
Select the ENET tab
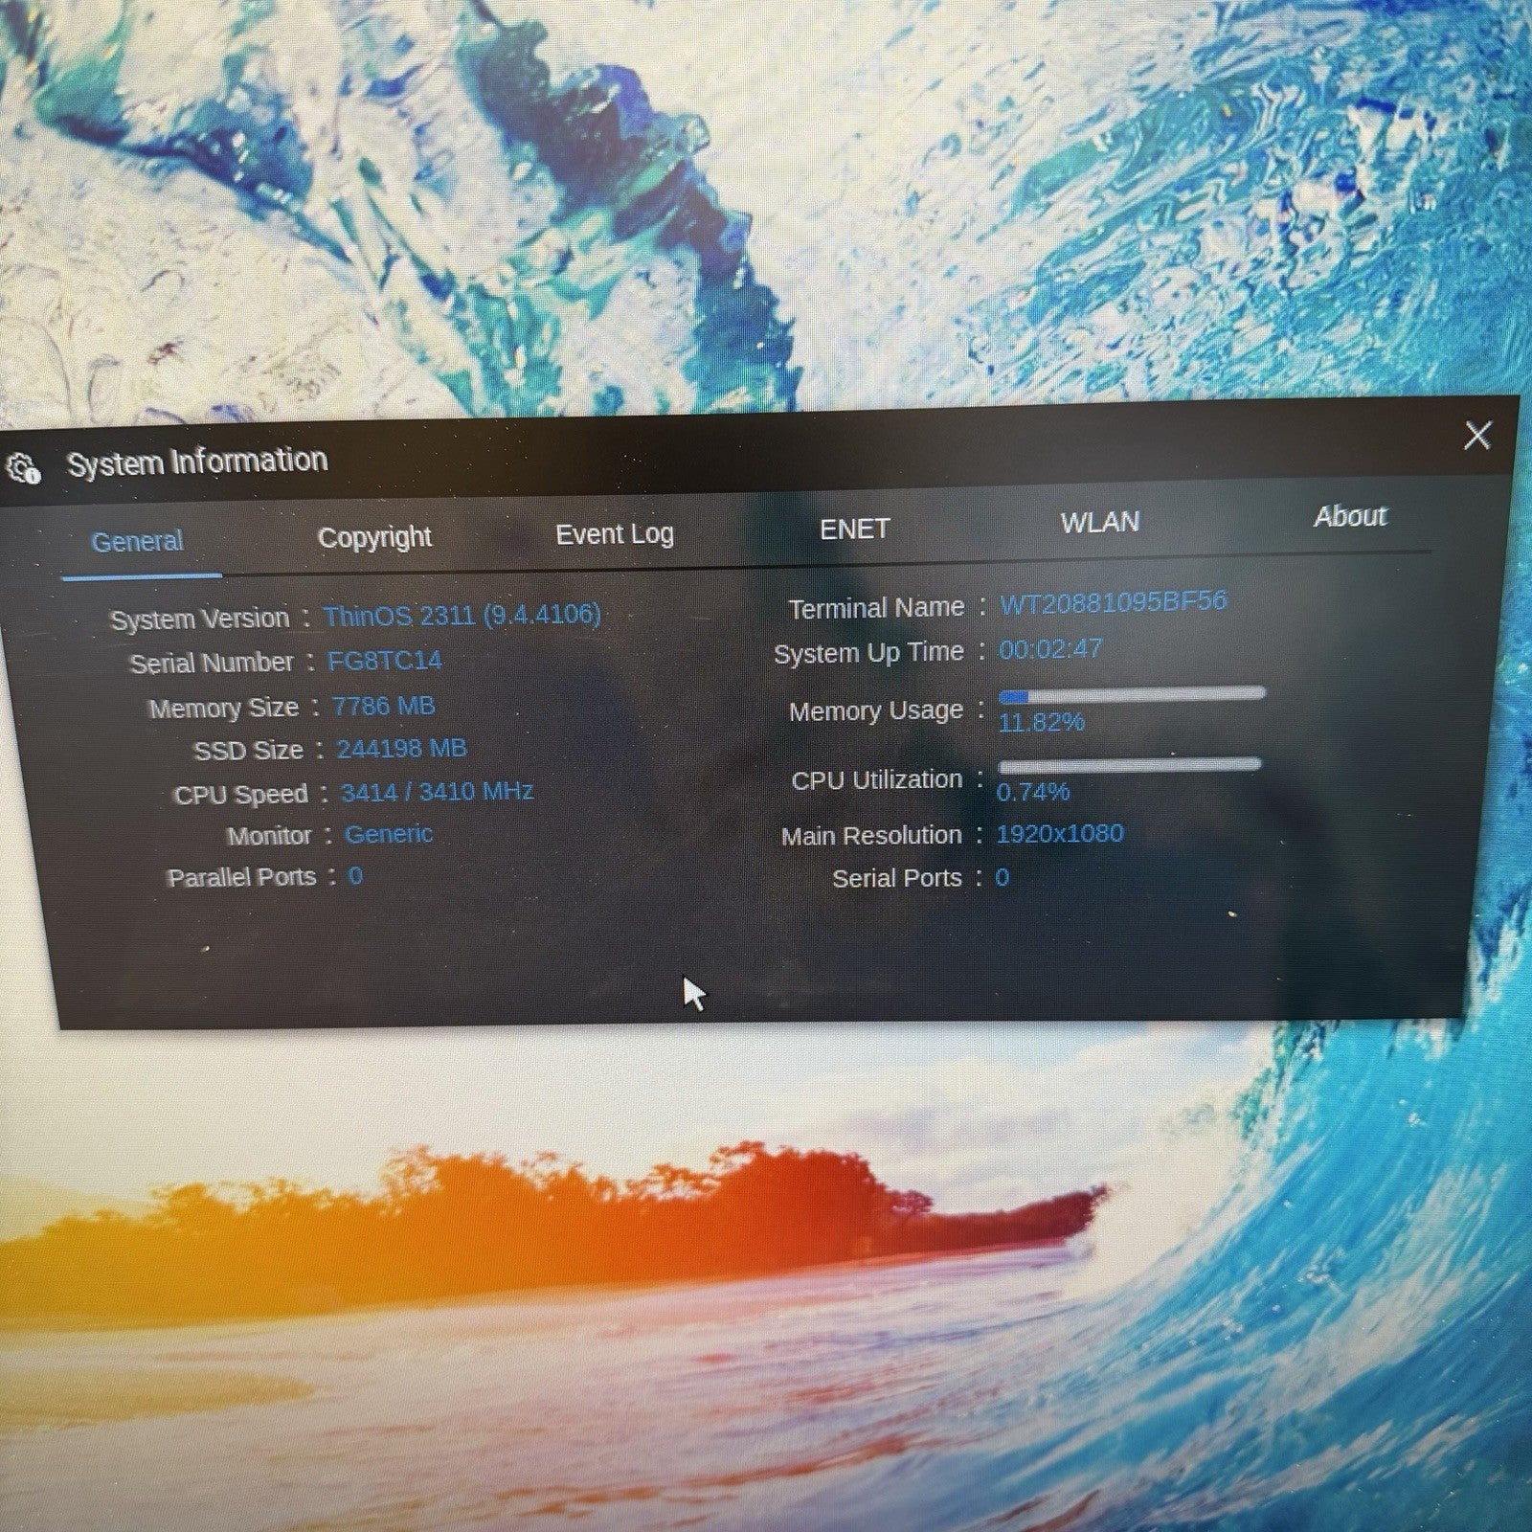tap(854, 529)
